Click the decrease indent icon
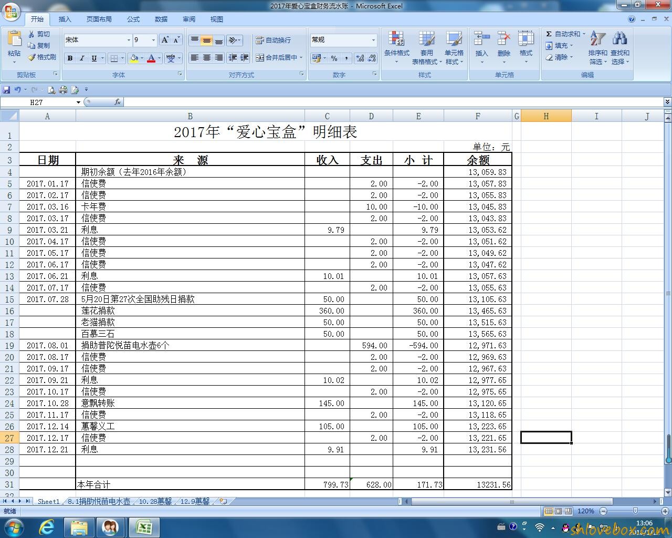Viewport: 672px width, 538px height. click(233, 58)
